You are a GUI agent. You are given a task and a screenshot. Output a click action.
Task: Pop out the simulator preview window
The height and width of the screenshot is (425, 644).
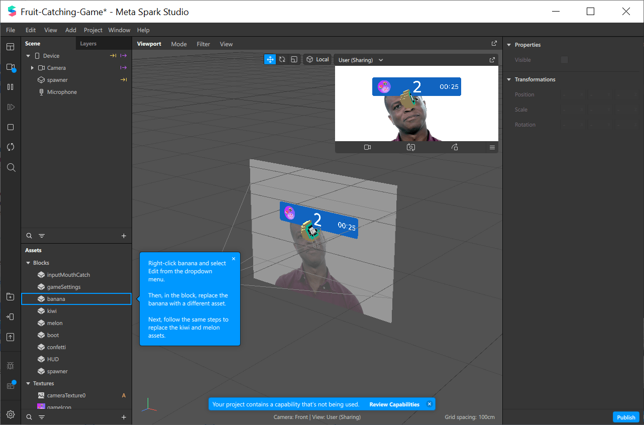[492, 60]
